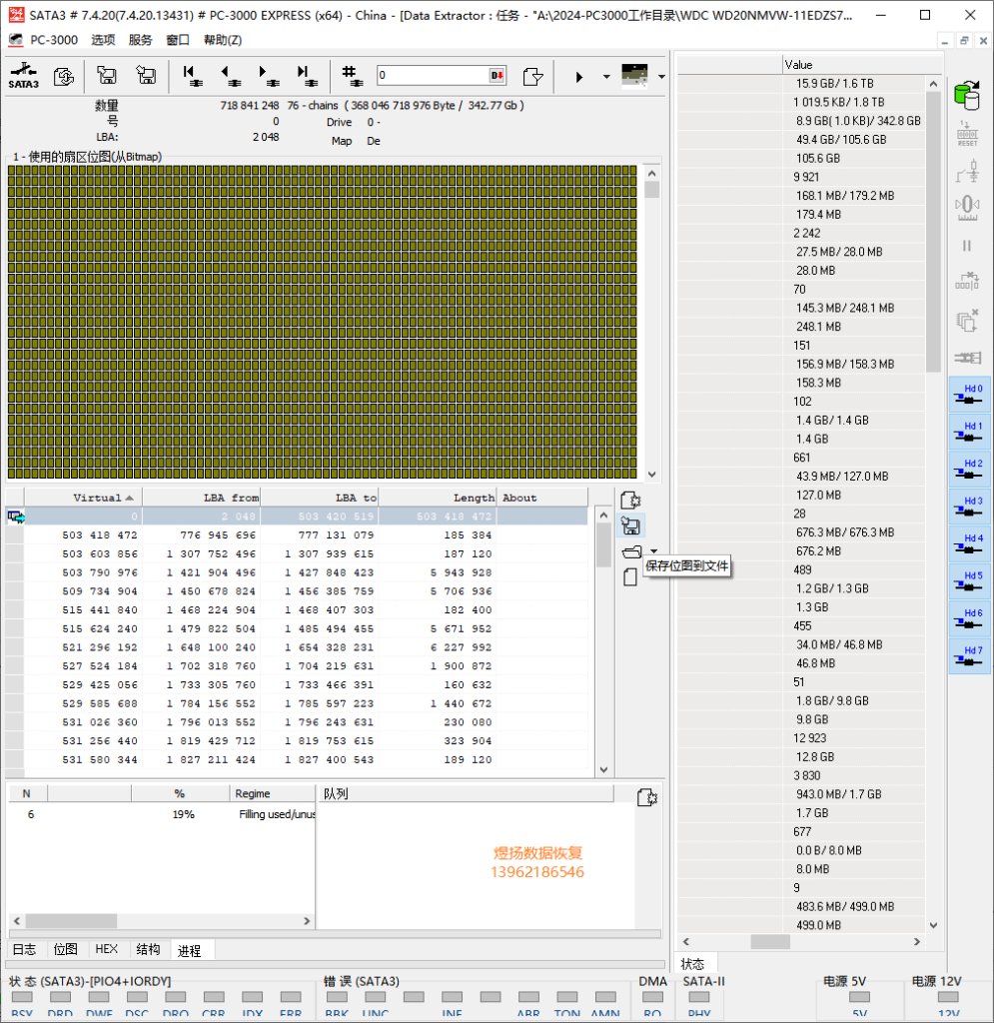Toggle the Hd 5 head button

[x=969, y=580]
